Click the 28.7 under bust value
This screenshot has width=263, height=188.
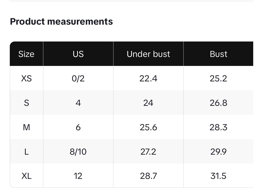[148, 176]
